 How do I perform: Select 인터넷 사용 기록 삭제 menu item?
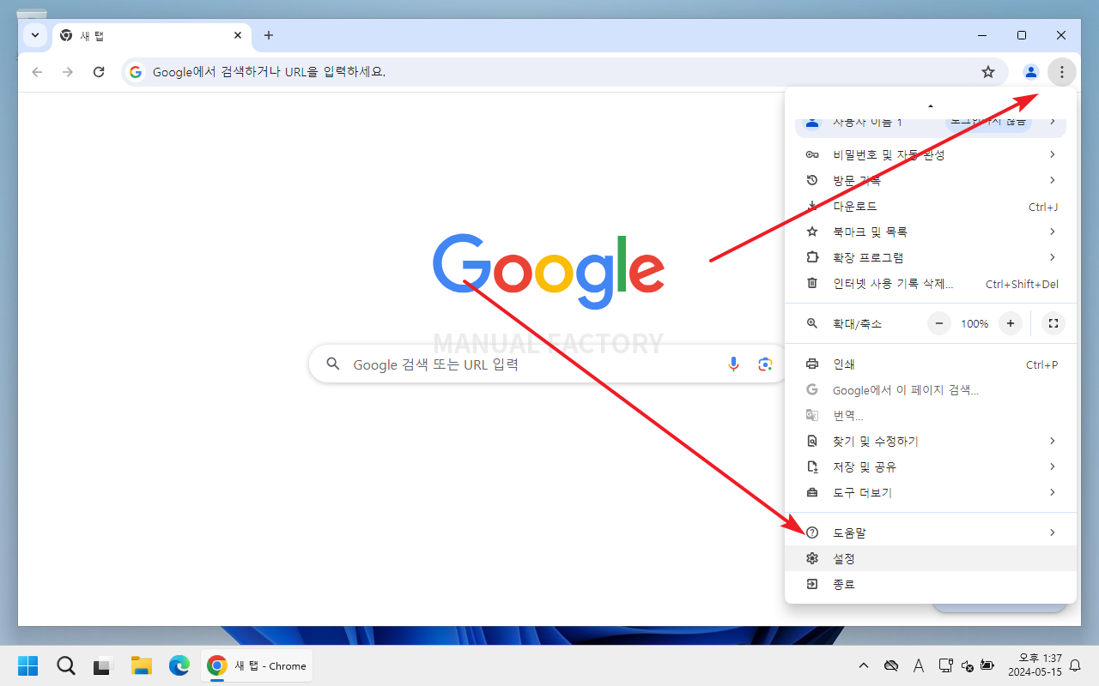[930, 284]
